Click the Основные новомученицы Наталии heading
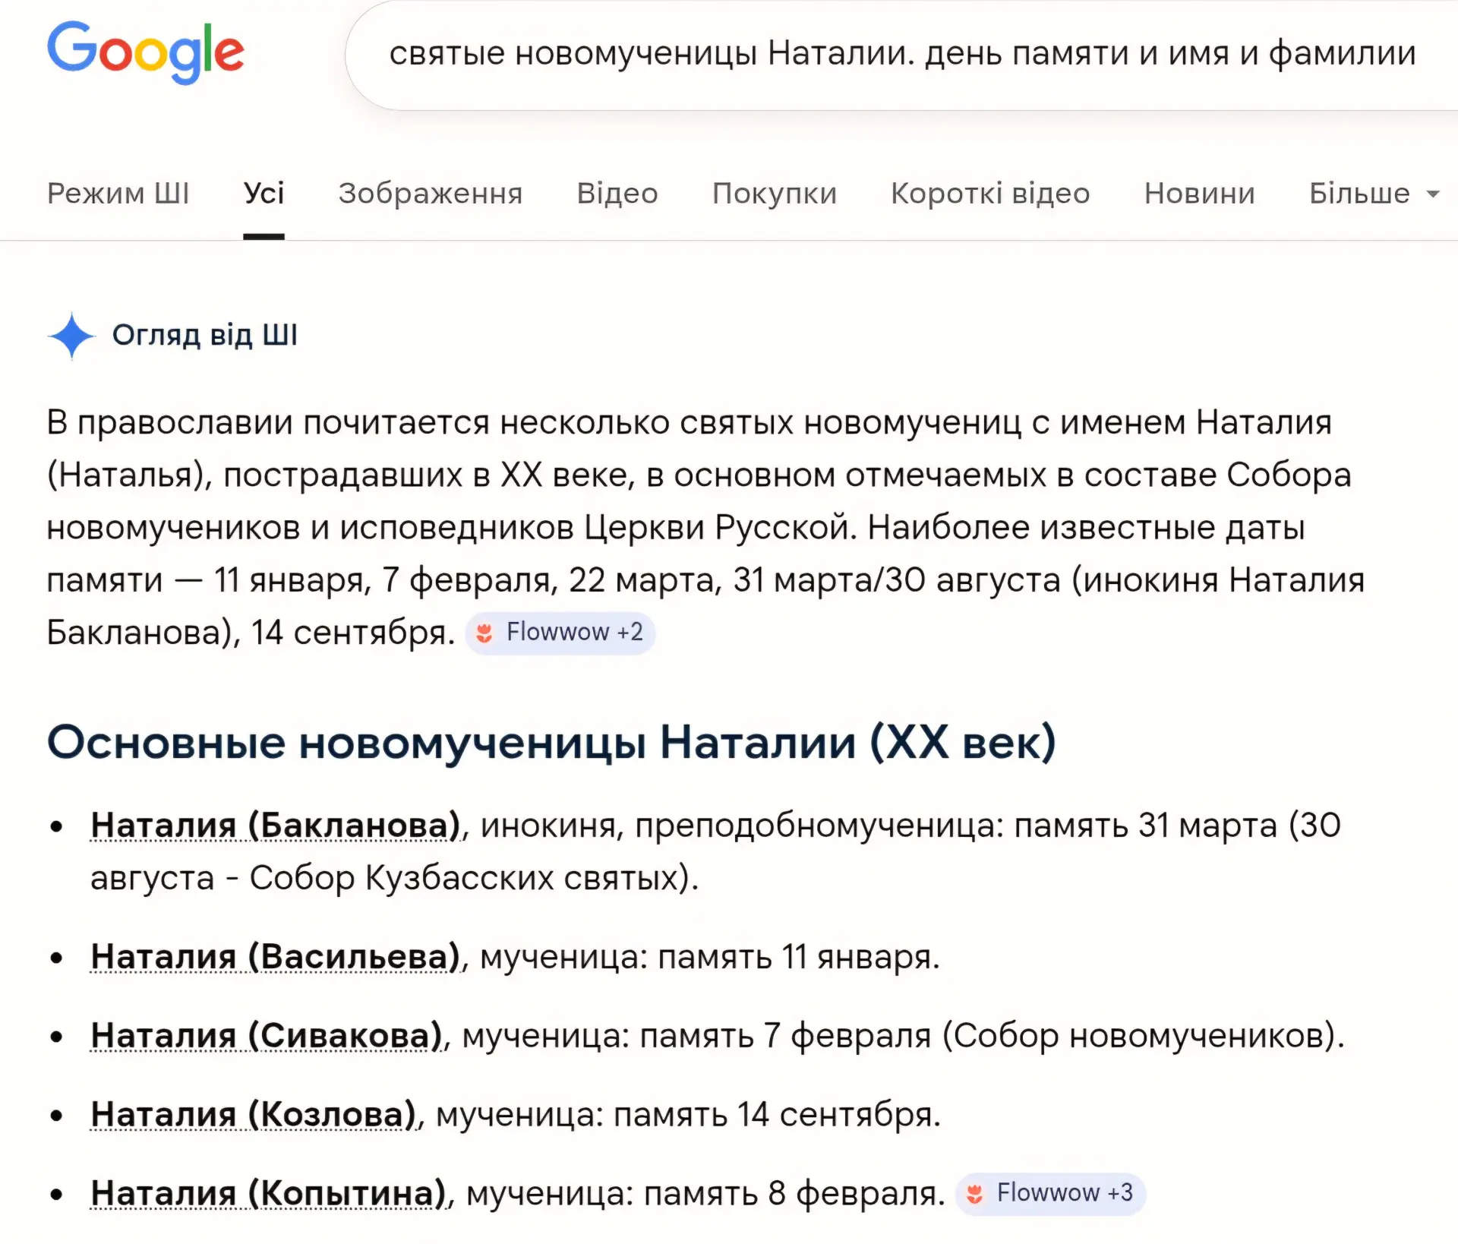The width and height of the screenshot is (1458, 1244). 551,742
